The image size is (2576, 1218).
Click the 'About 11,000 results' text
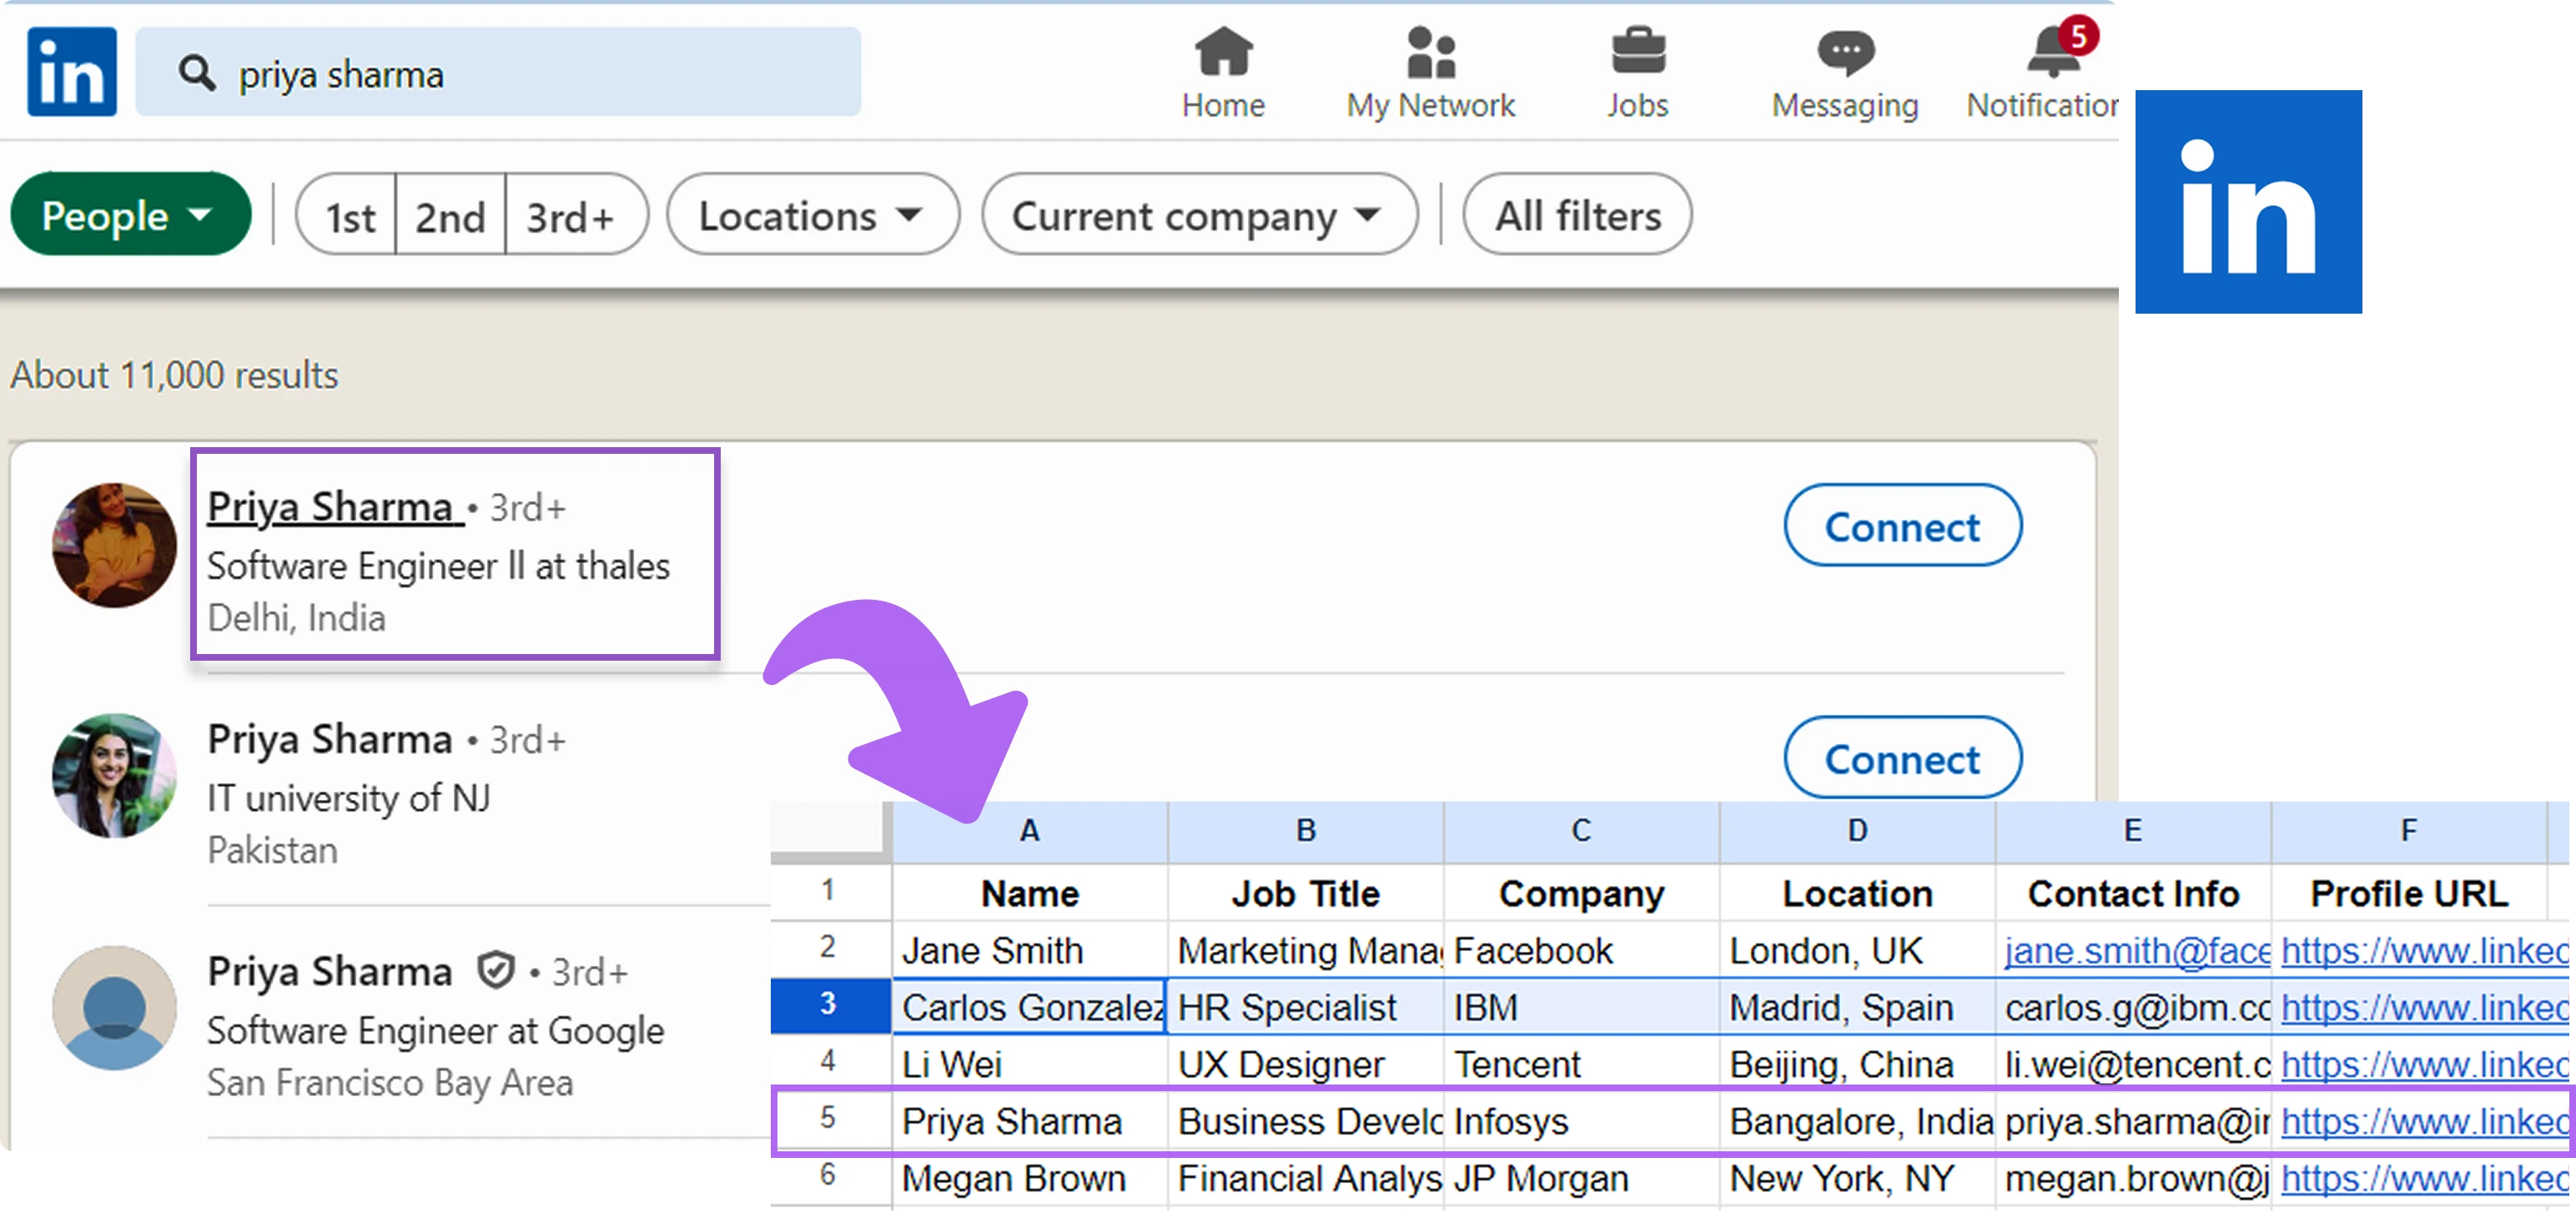point(174,375)
